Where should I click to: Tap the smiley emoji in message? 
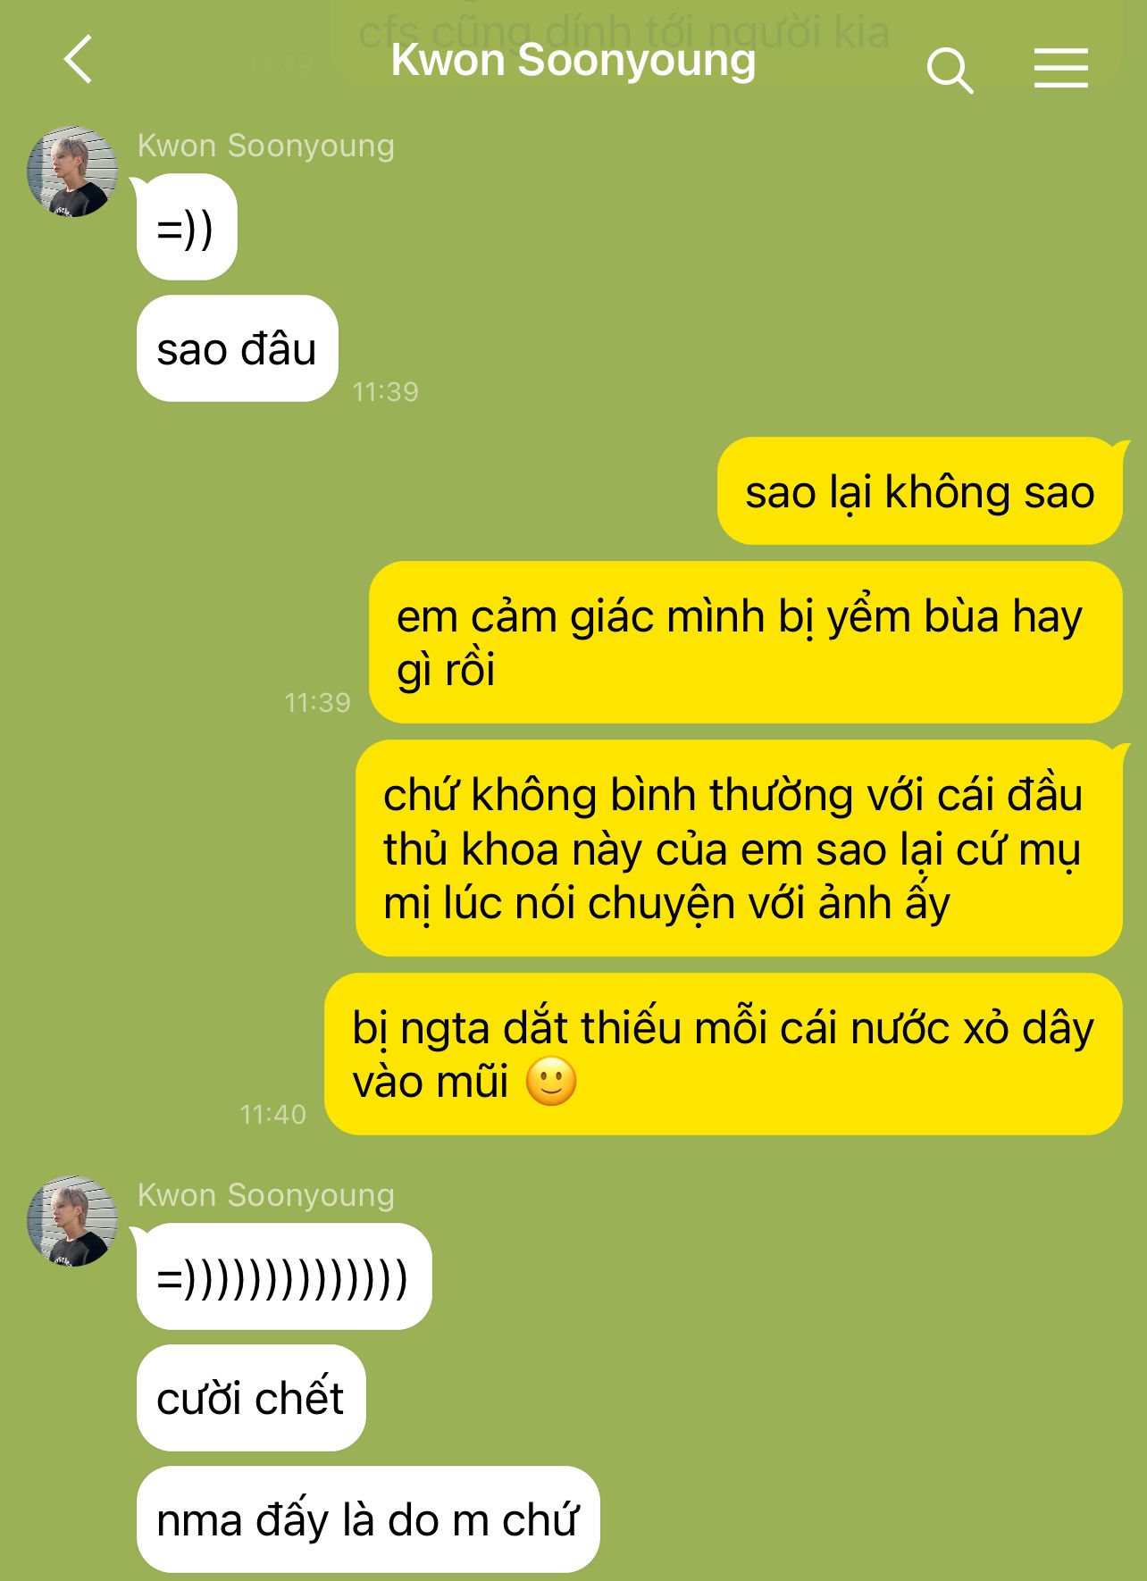pos(551,1082)
